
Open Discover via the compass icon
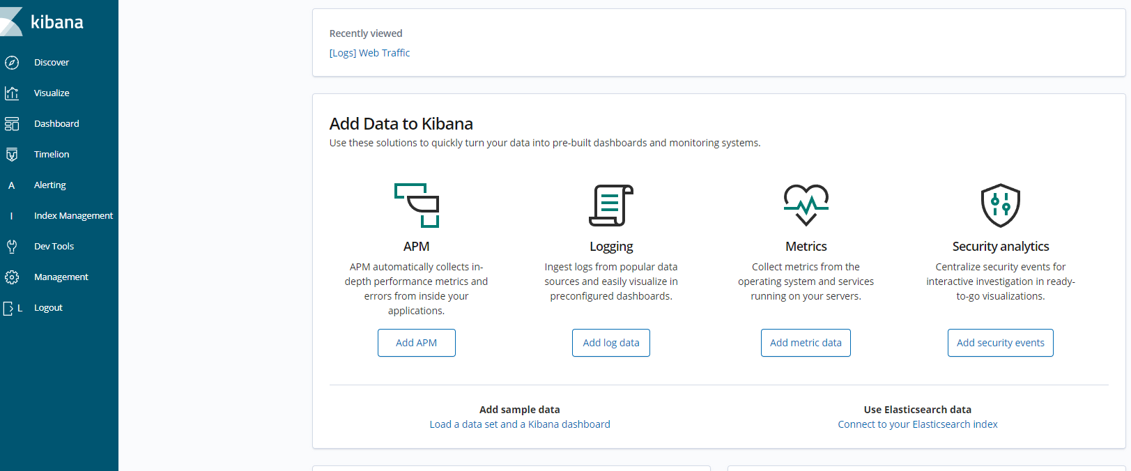click(x=12, y=63)
